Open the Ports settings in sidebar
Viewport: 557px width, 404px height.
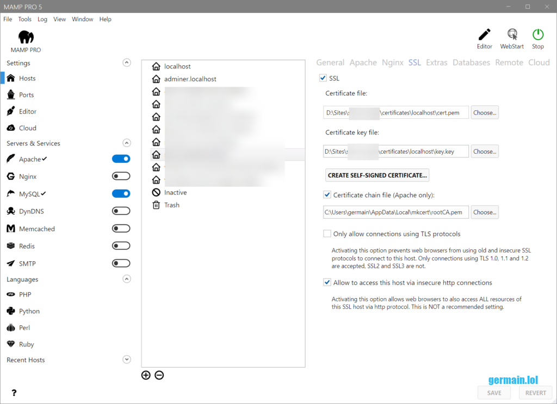[26, 95]
